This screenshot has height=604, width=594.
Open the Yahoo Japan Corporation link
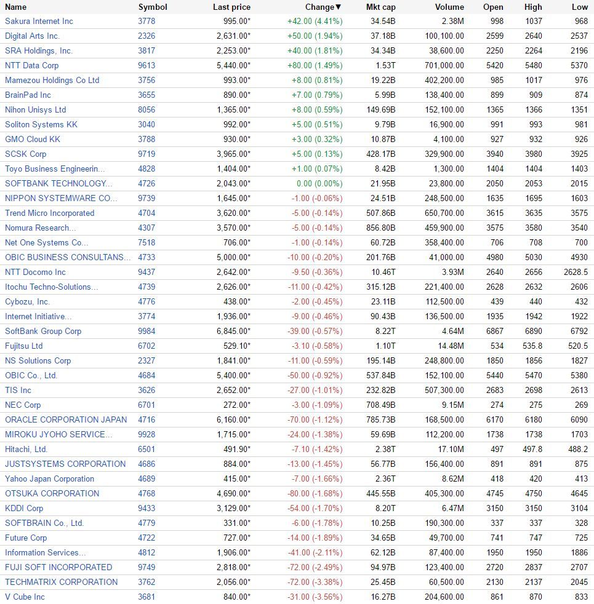50,479
